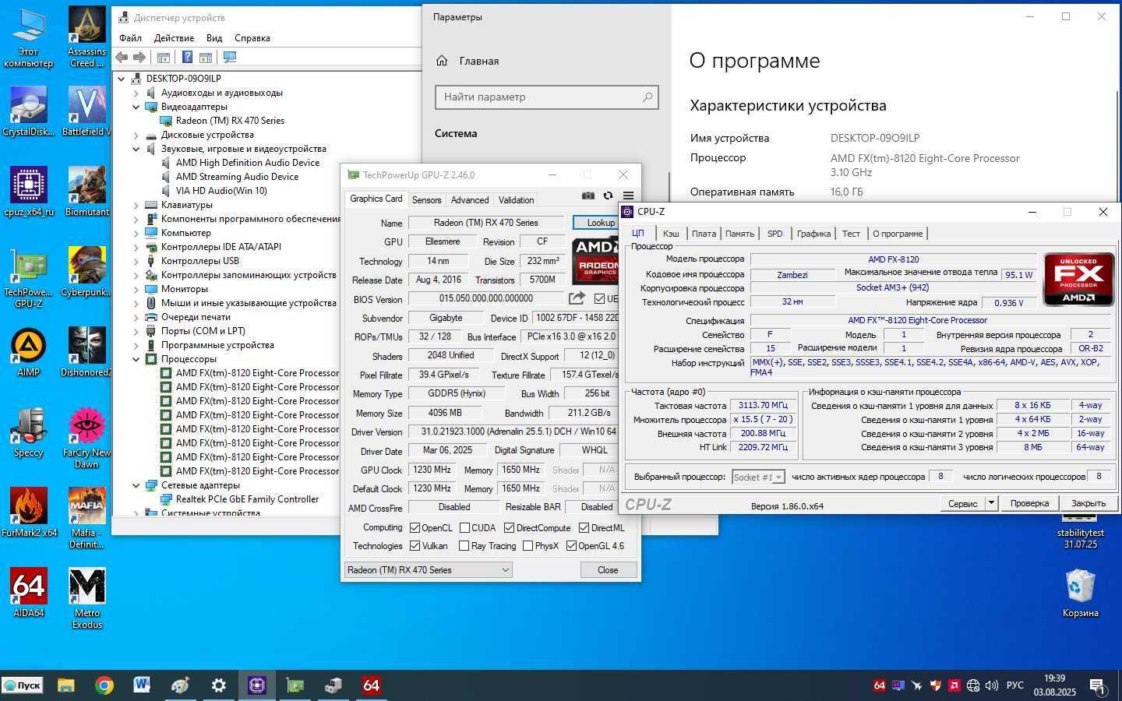This screenshot has width=1122, height=701.
Task: Switch to the Кэш tab in CPU-Z
Action: 671,234
